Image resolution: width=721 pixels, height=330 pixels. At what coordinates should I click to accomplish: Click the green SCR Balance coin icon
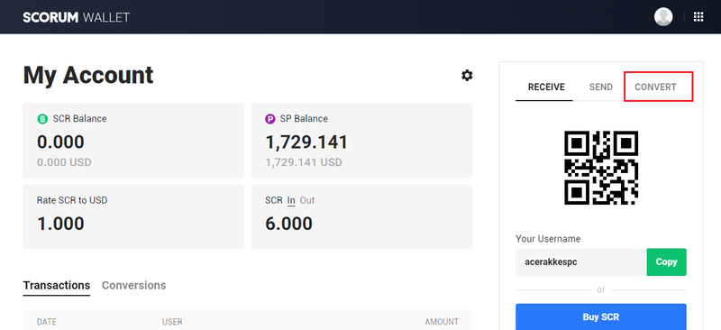42,119
